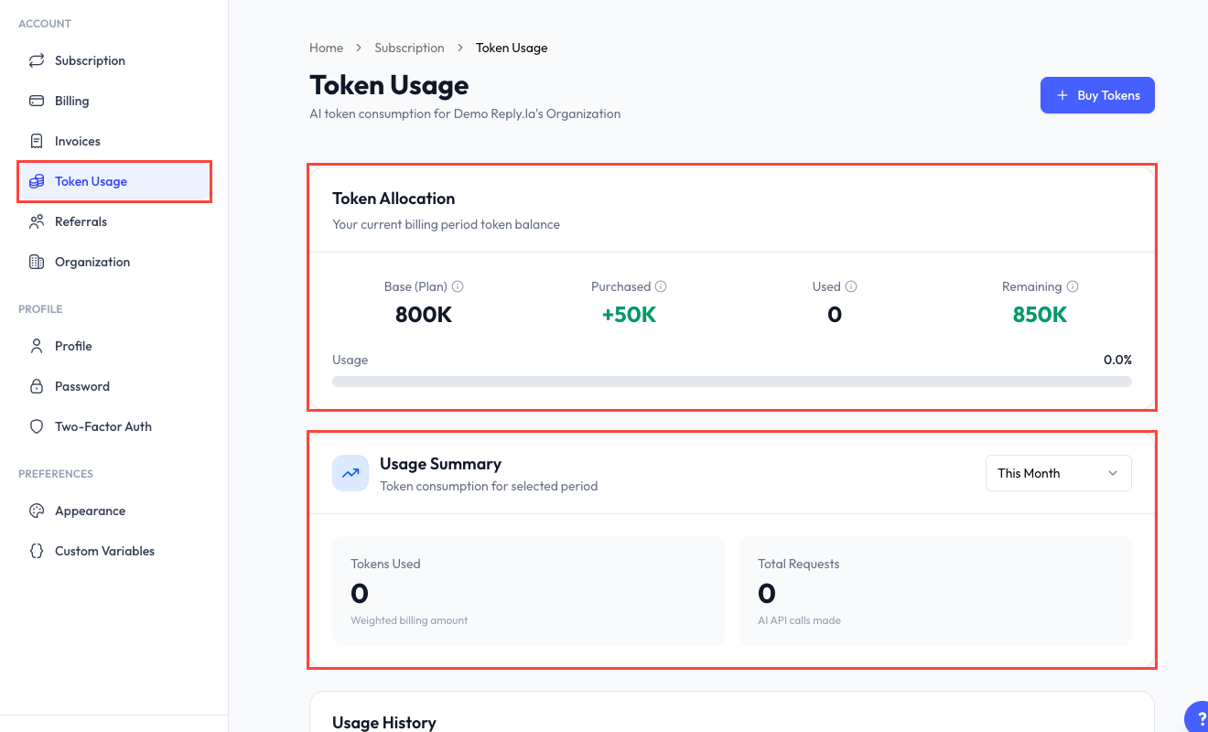Click the Buy Tokens button
Image resolution: width=1208 pixels, height=732 pixels.
[1097, 95]
